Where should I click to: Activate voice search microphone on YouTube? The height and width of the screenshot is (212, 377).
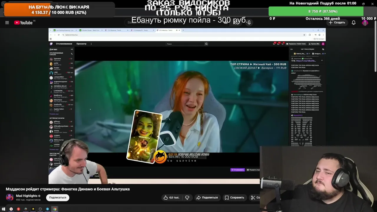tap(249, 22)
